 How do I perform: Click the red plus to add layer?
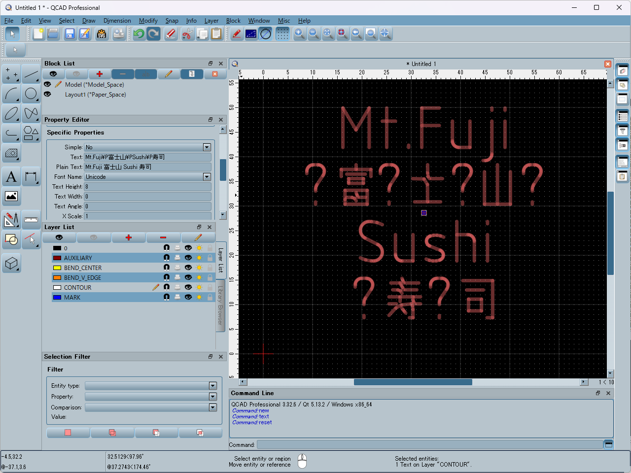pyautogui.click(x=129, y=237)
